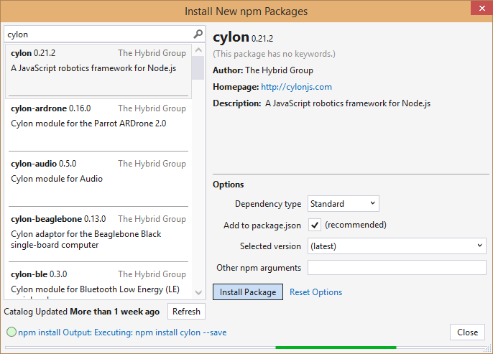Focus the Other npm arguments field
This screenshot has width=493, height=354.
397,268
